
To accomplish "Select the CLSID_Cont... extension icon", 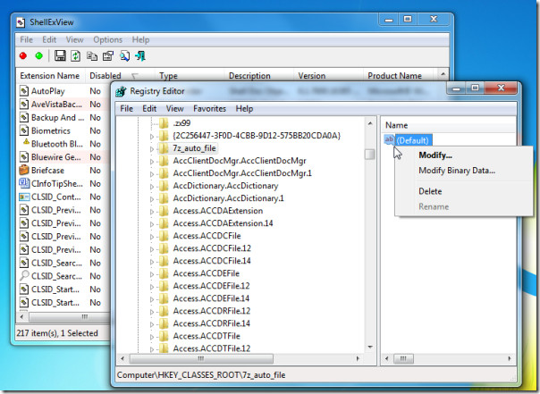I will (24, 197).
